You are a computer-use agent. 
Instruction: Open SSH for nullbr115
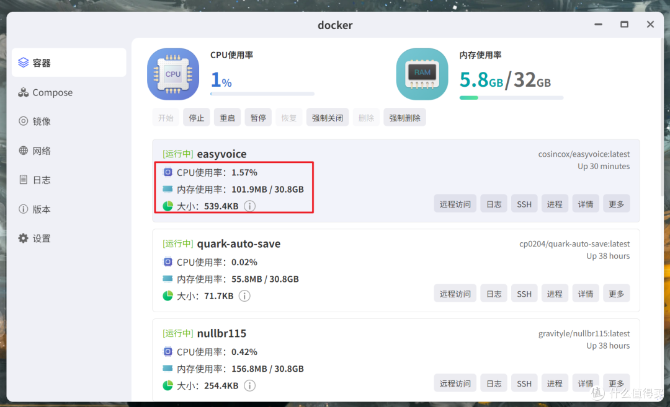point(524,383)
